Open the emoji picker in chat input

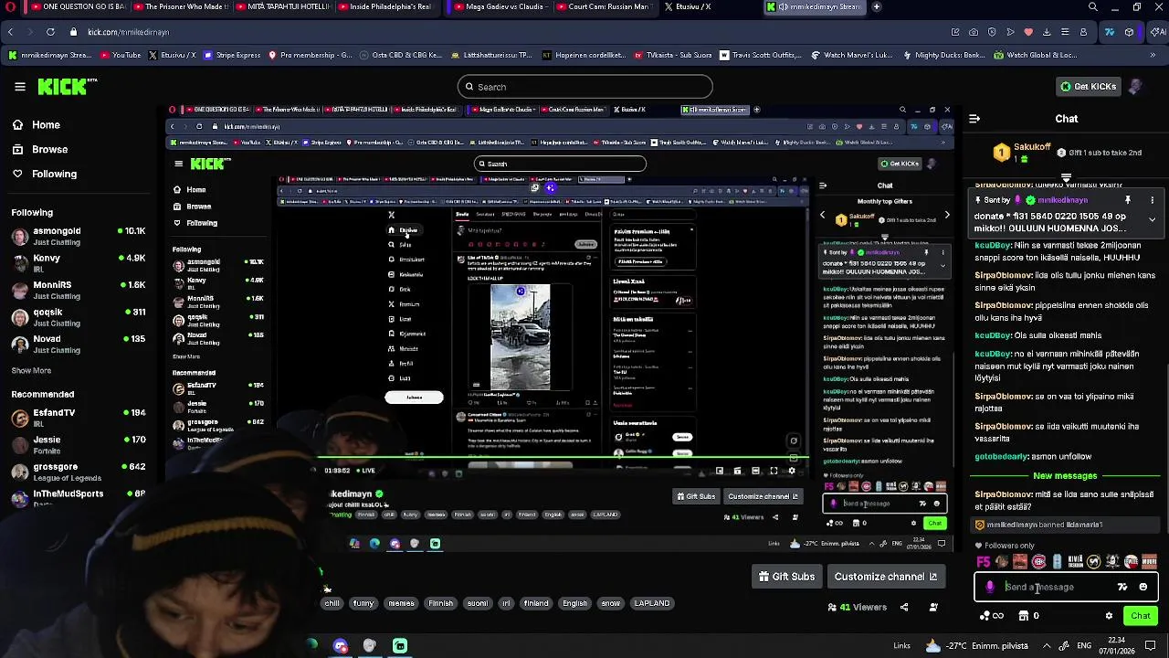click(x=1143, y=588)
